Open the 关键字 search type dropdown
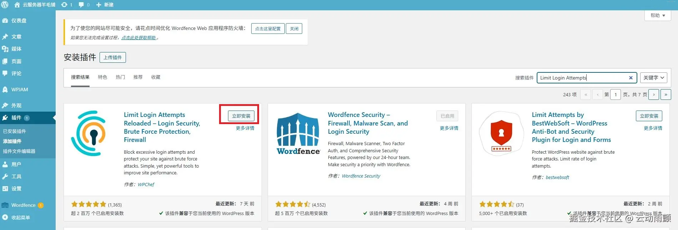 654,78
